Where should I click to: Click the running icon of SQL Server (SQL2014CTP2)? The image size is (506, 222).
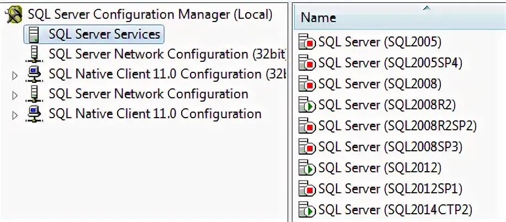coord(307,210)
